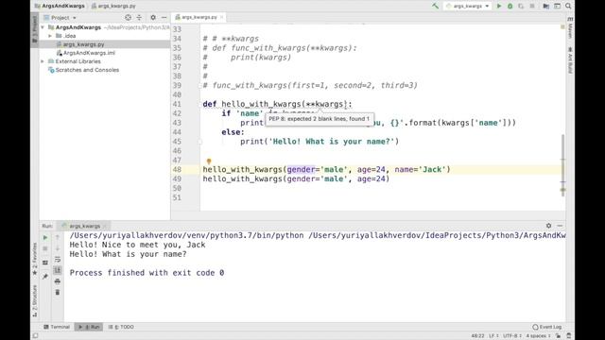Screen dimensions: 605x340
Task: Open Run panel settings gear
Action: pyautogui.click(x=548, y=226)
